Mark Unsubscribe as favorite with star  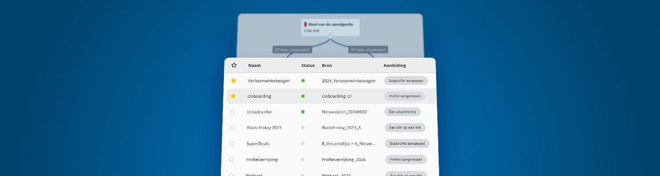point(233,112)
